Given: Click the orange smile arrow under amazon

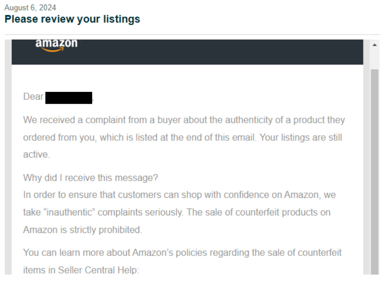Looking at the screenshot, I should pyautogui.click(x=53, y=50).
